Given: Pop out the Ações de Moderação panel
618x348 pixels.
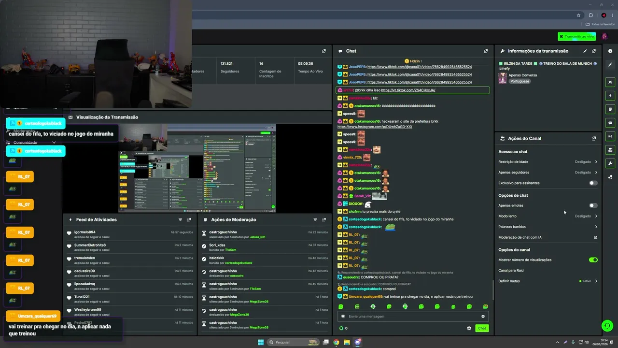Looking at the screenshot, I should pos(324,219).
